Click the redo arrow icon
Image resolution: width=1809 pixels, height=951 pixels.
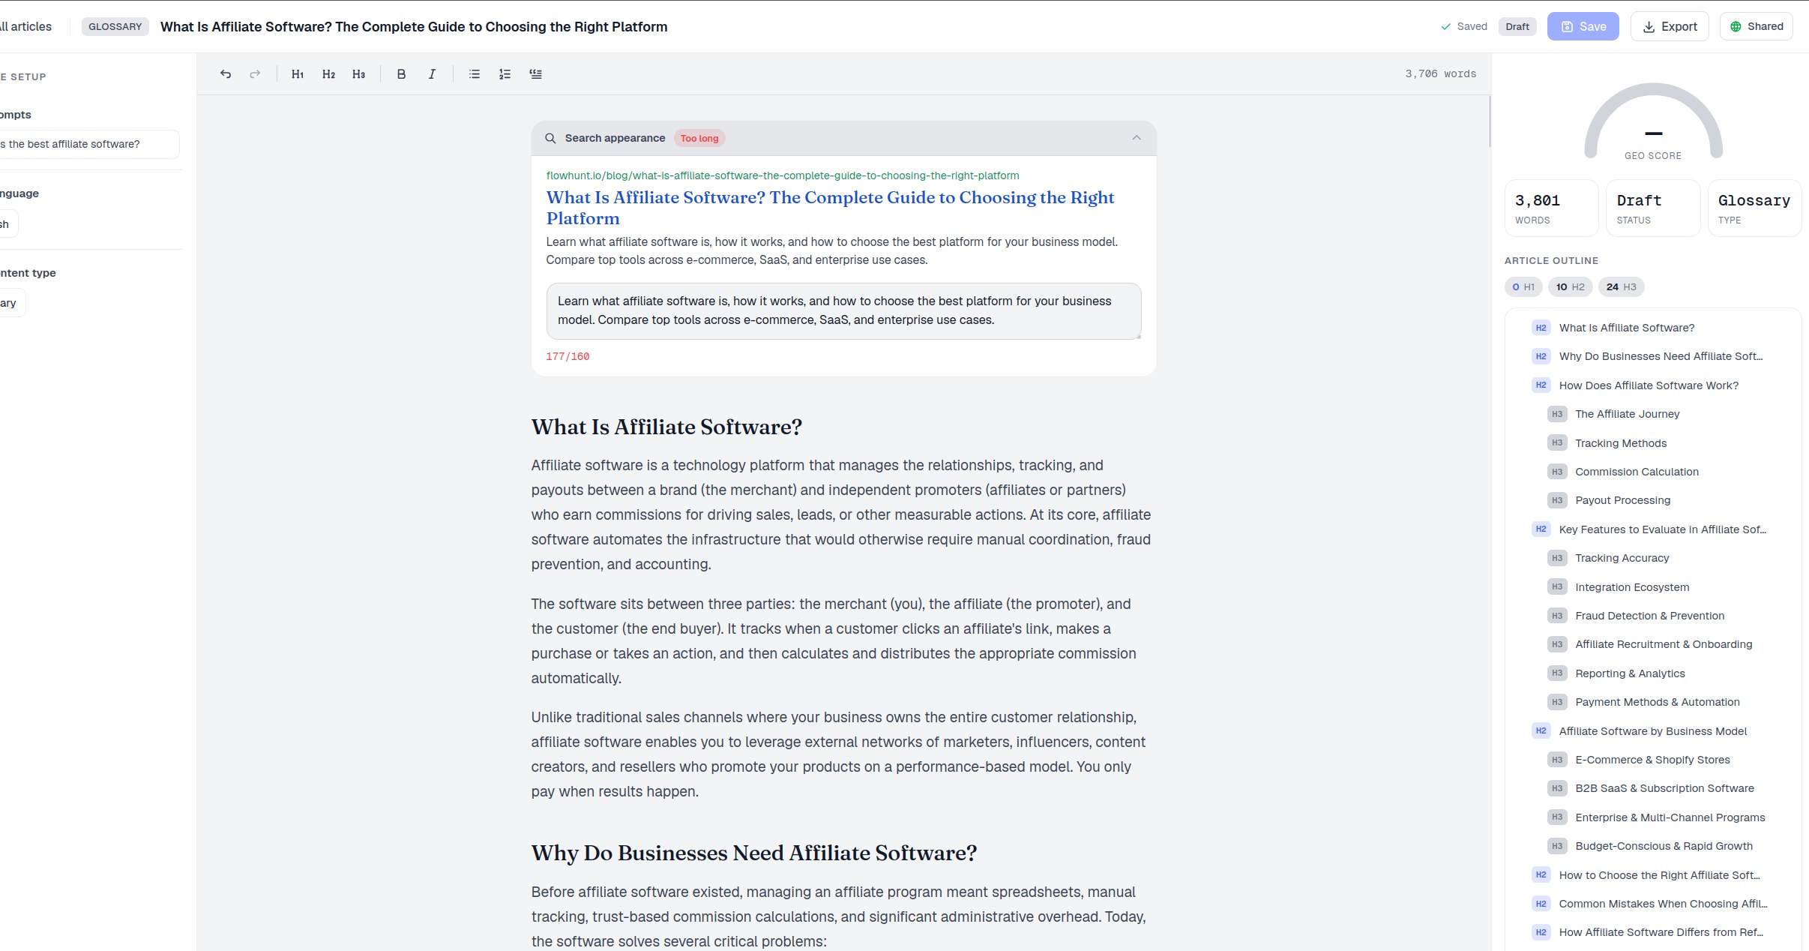(x=255, y=74)
